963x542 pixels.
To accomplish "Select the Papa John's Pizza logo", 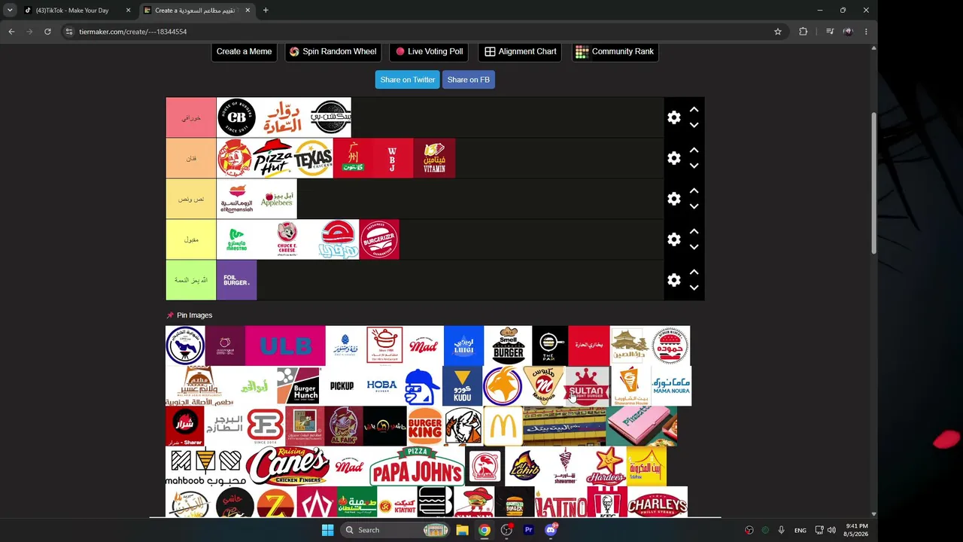I will coord(417,466).
